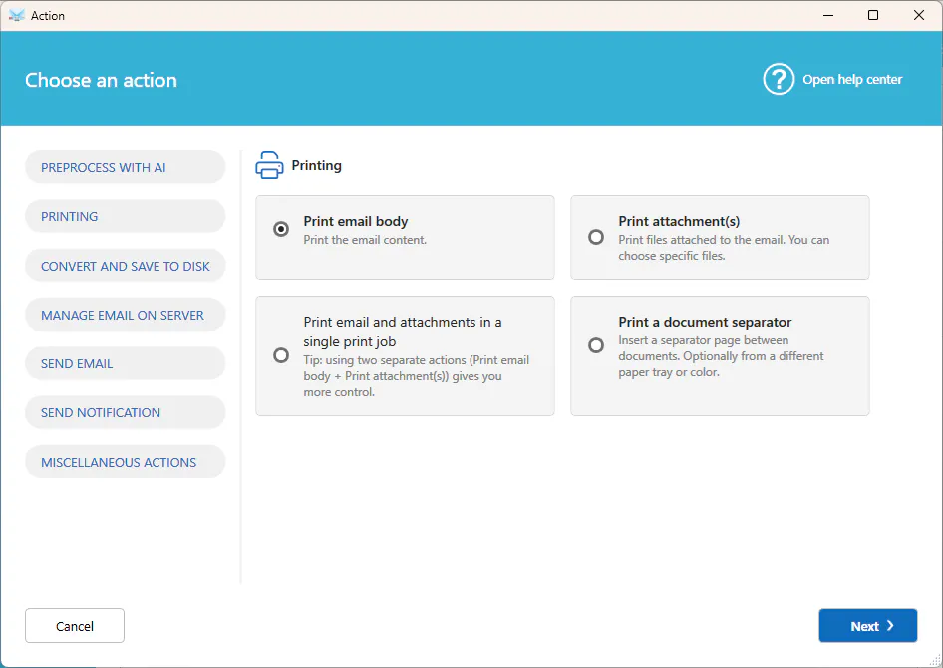Viewport: 943px width, 668px height.
Task: Click 'Print the email content.' description
Action: (x=365, y=240)
